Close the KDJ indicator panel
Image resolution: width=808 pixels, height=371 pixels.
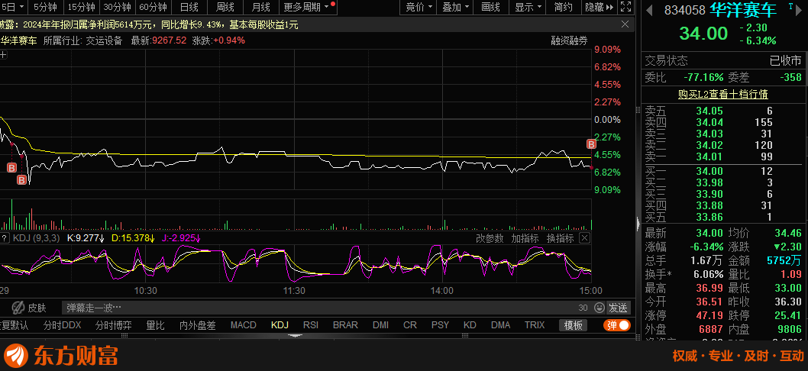[x=583, y=238]
